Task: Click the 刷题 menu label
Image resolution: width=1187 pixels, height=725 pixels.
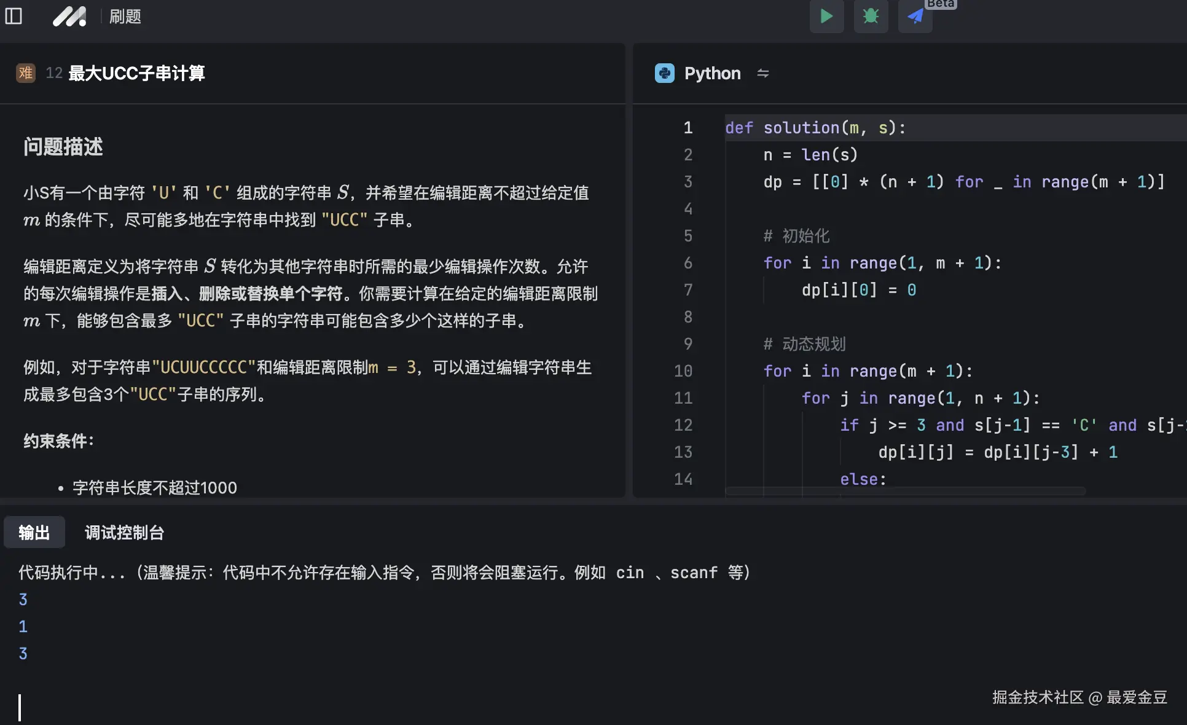Action: pyautogui.click(x=125, y=17)
